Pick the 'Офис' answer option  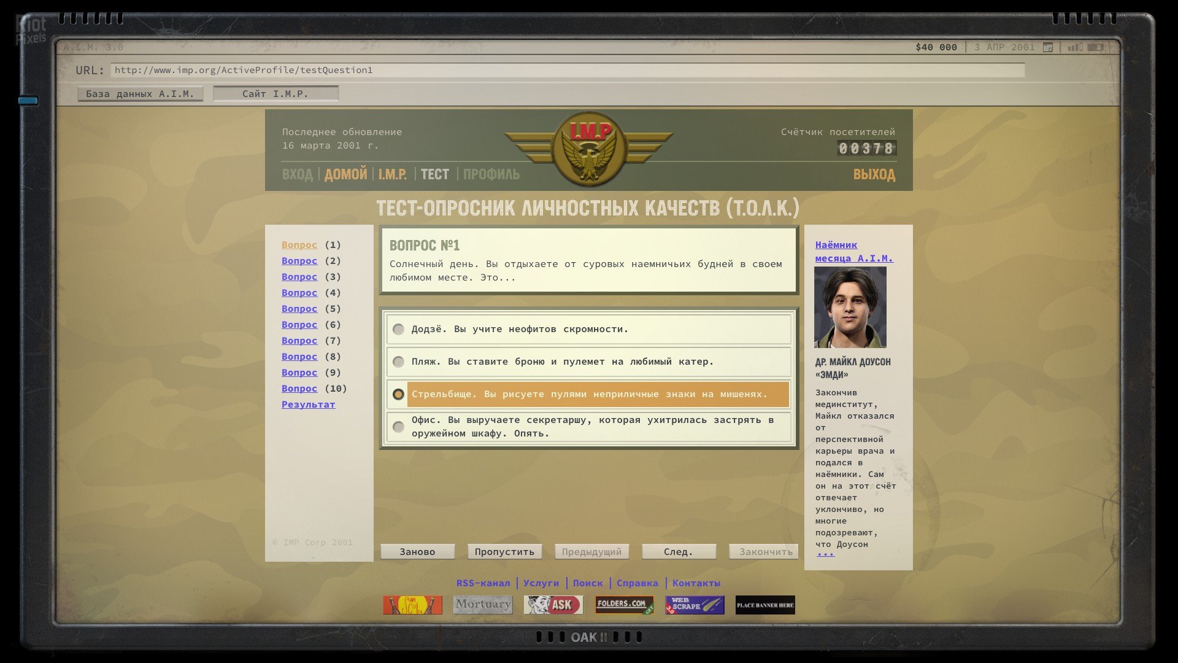point(398,426)
